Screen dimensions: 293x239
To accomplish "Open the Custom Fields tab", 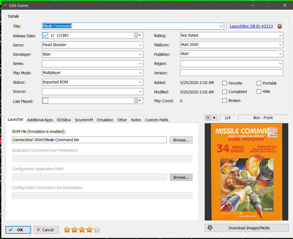I will click(x=157, y=120).
